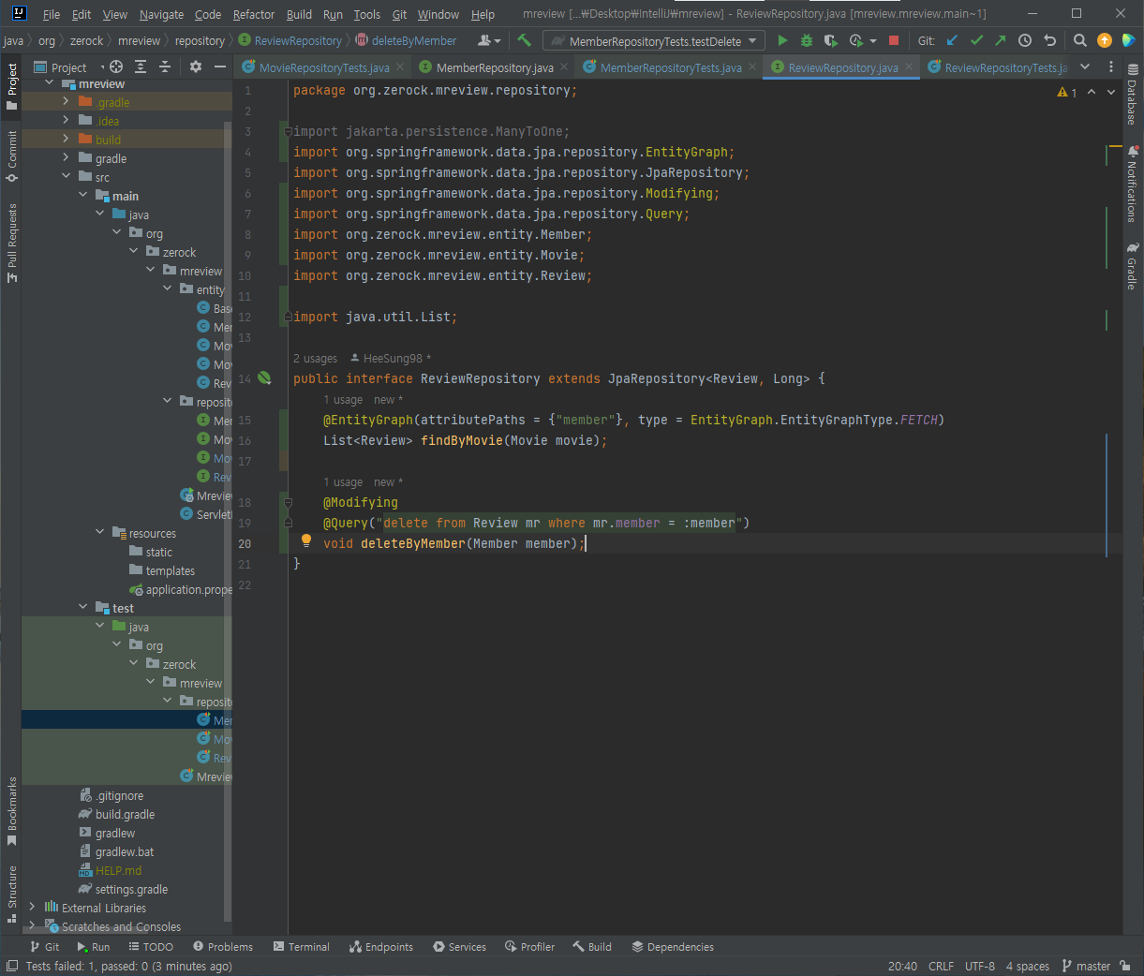Open Search Everywhere magnifier
1144x976 pixels.
(x=1080, y=40)
